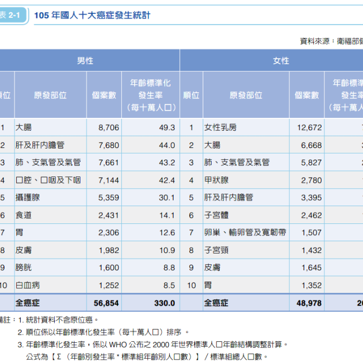The image size is (363, 363).
Task: Click the case count 1,600
Action: point(108,268)
